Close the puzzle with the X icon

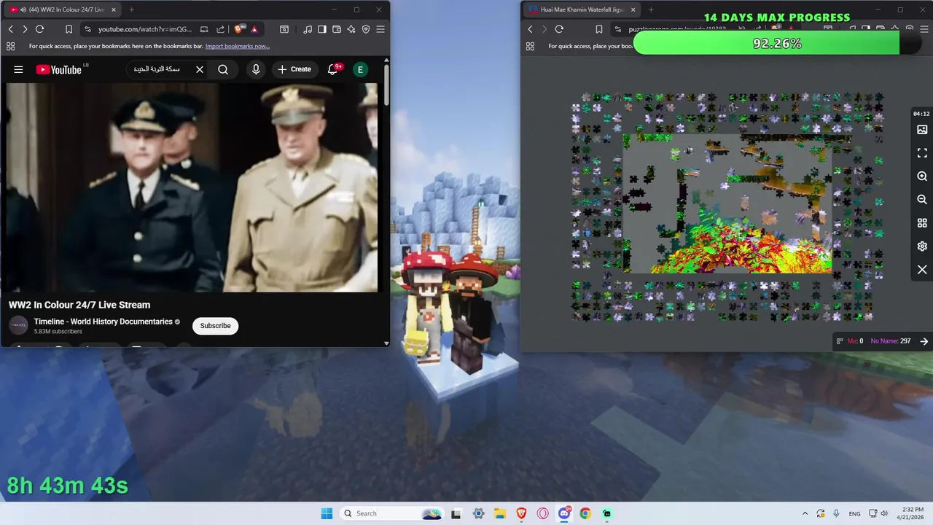point(922,270)
